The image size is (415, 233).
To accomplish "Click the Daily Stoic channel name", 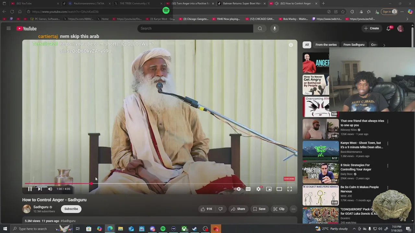I will click(x=347, y=174).
